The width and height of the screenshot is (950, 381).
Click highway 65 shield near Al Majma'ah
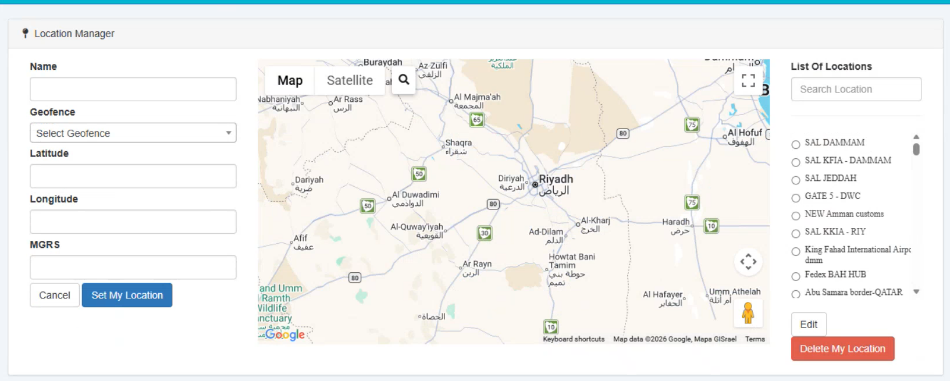pyautogui.click(x=477, y=120)
